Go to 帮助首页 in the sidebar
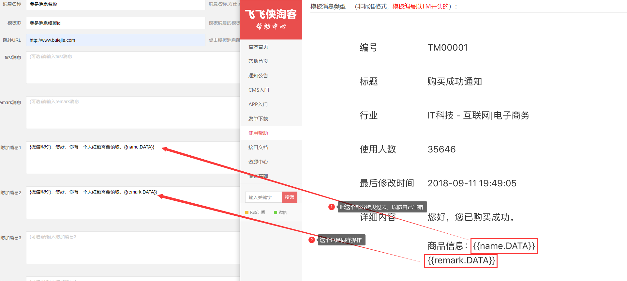 pyautogui.click(x=258, y=61)
